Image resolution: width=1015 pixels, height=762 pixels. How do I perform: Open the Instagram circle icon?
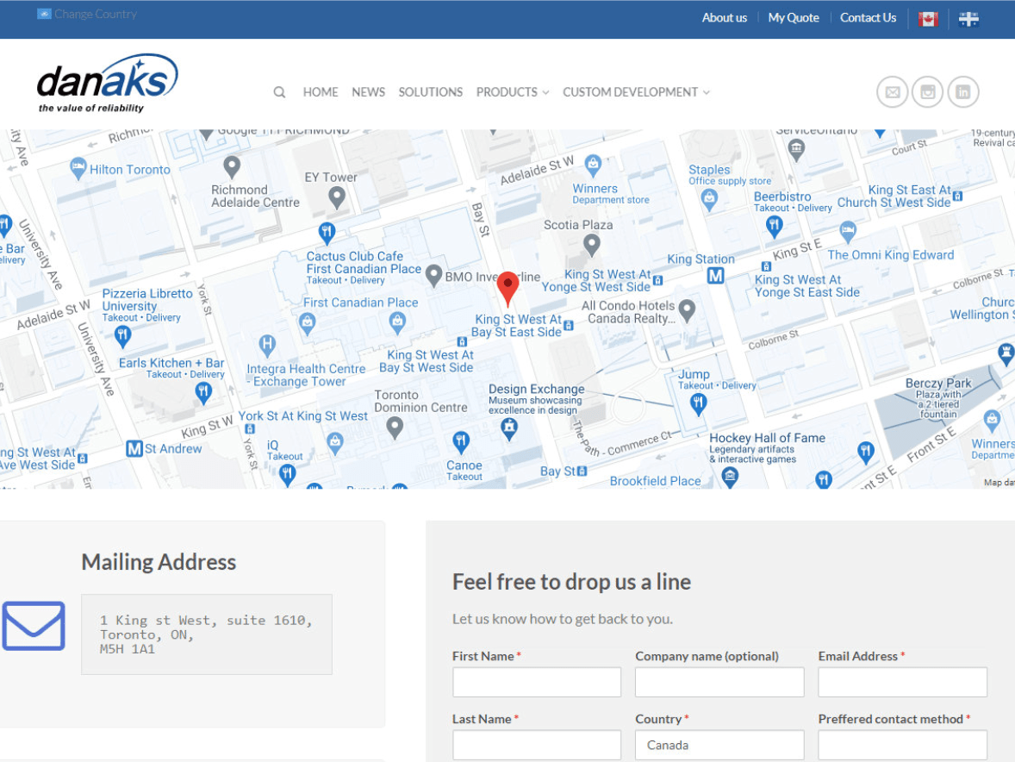(928, 92)
